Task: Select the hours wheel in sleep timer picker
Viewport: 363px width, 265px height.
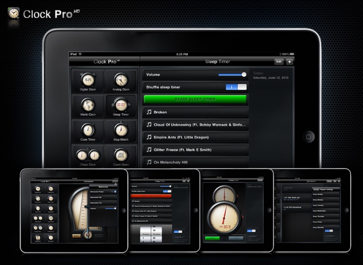Action: (145, 234)
